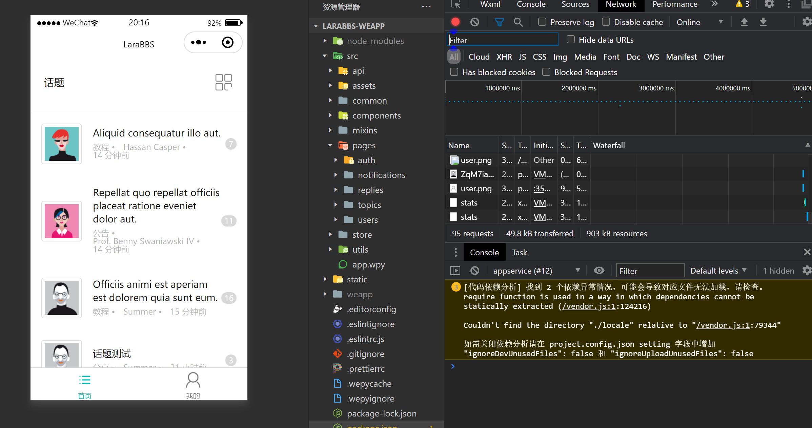Open .gitignore file
The image size is (812, 428).
click(366, 354)
